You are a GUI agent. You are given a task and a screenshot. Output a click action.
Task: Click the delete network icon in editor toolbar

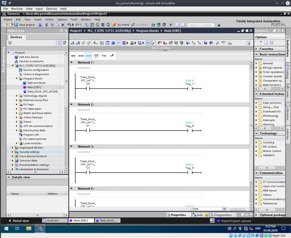point(78,43)
